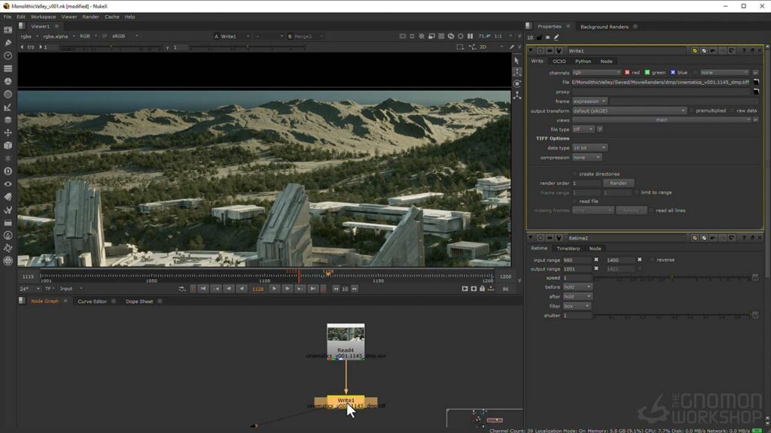The width and height of the screenshot is (771, 433).
Task: Click the Write1 node wrench icon
Action: click(x=559, y=50)
